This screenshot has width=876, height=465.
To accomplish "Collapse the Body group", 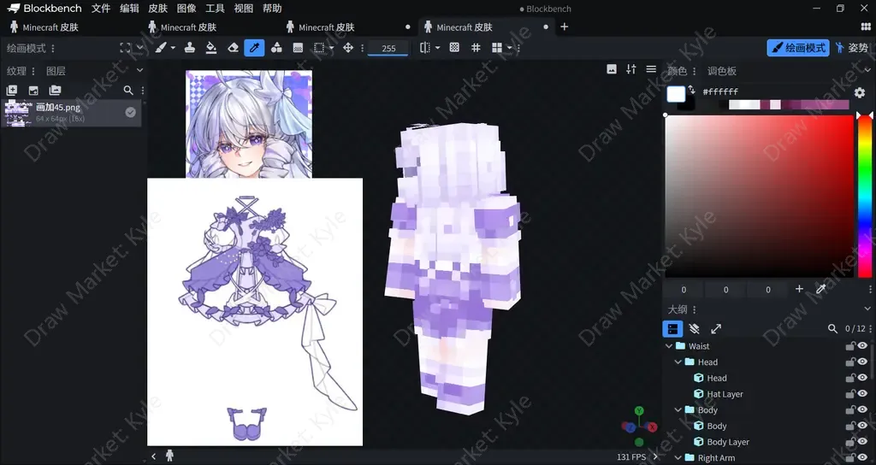I will pos(678,409).
